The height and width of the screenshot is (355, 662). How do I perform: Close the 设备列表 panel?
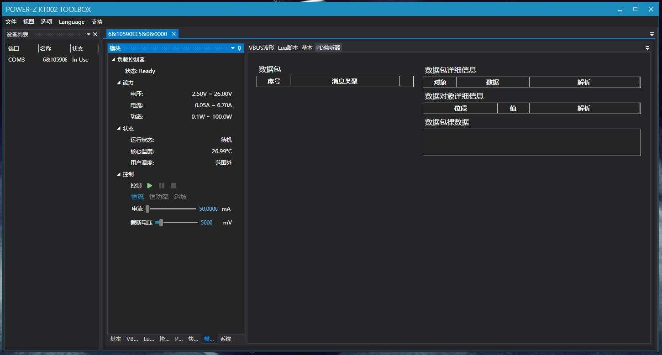95,34
